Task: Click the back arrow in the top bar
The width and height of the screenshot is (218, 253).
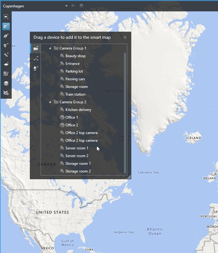Action: point(73,6)
